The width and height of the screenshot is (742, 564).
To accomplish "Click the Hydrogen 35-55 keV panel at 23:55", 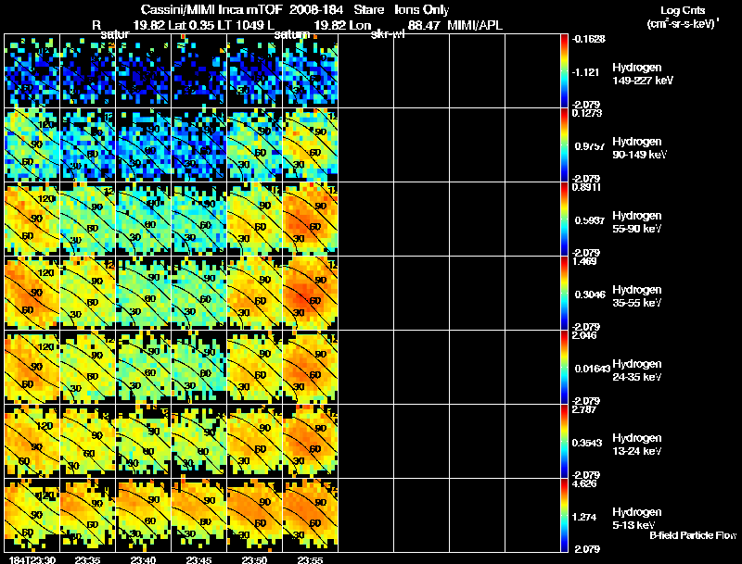I will 310,293.
